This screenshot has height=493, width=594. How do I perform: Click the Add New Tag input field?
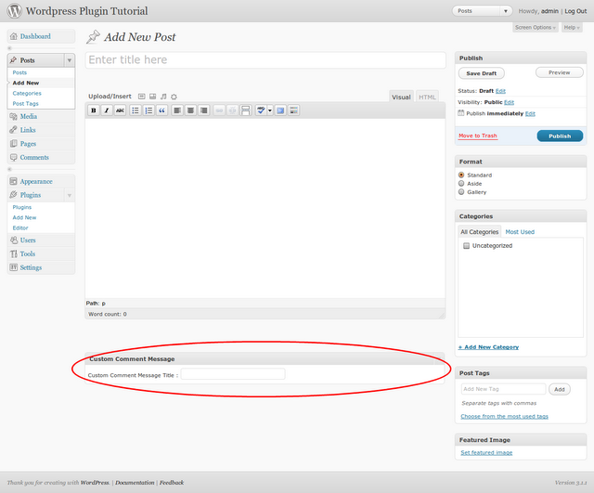click(503, 389)
